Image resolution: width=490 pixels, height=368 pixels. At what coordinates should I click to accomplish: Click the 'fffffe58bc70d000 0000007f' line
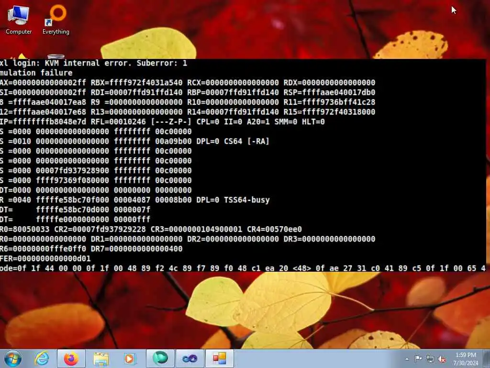(93, 210)
